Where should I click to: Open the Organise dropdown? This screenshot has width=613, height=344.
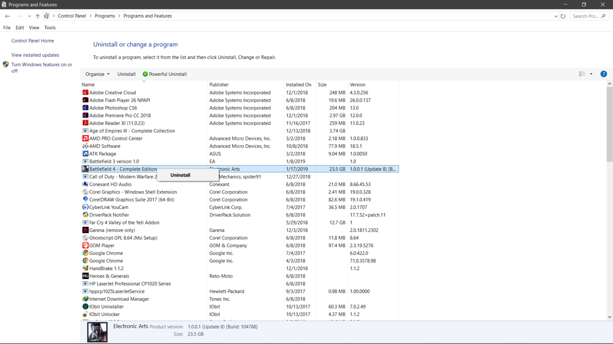97,74
